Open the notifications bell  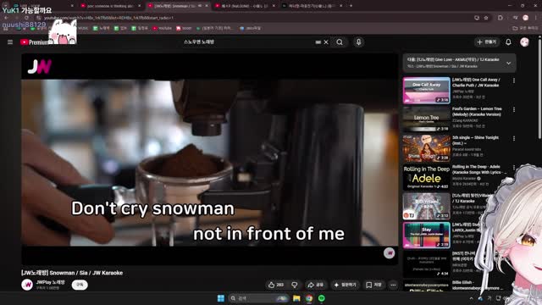(x=508, y=42)
